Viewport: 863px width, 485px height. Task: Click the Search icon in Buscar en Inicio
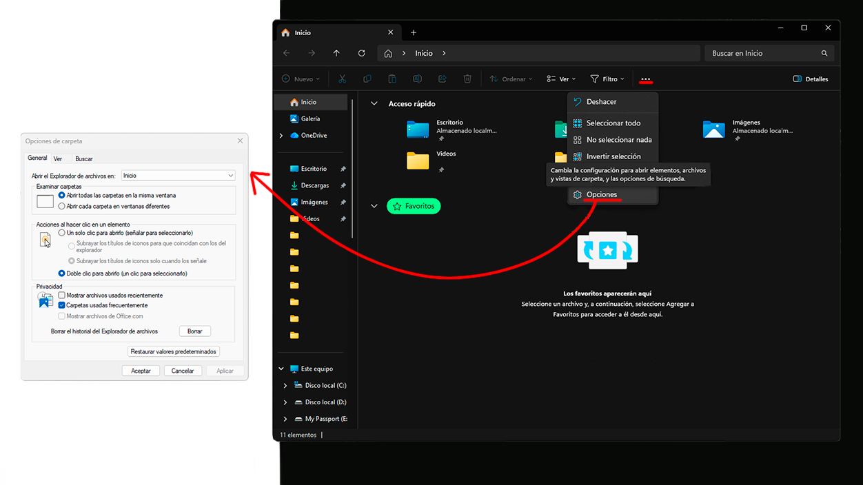[x=824, y=53]
